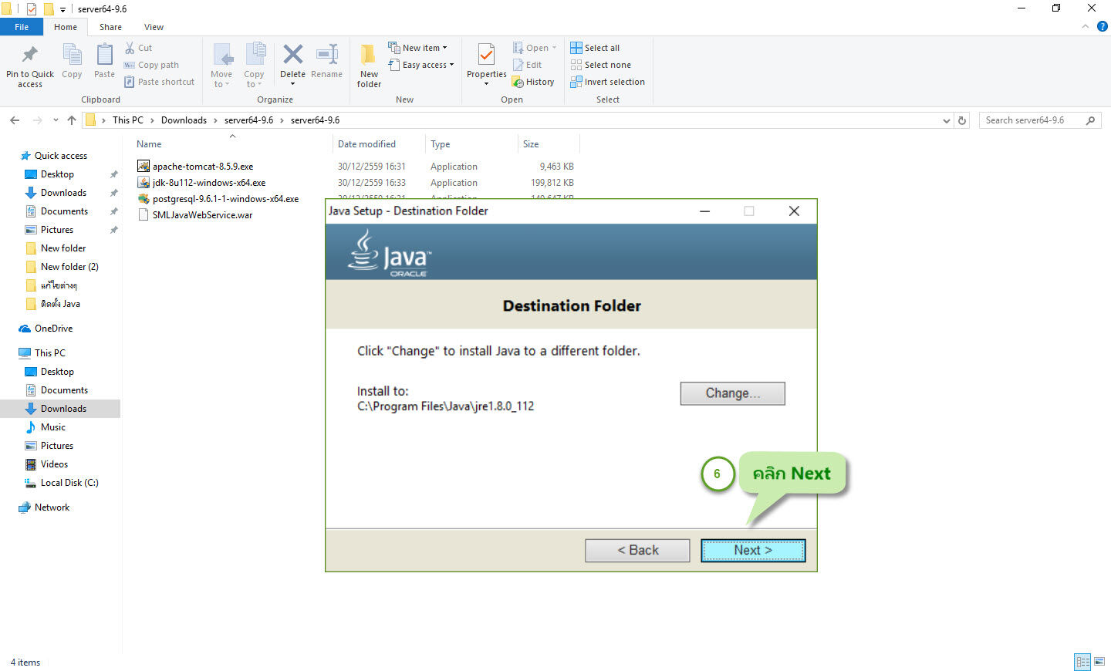
Task: Switch to the Share ribbon tab
Action: click(110, 27)
